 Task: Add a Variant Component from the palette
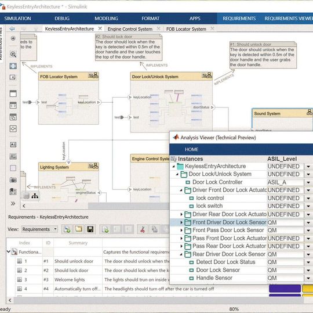point(13,117)
